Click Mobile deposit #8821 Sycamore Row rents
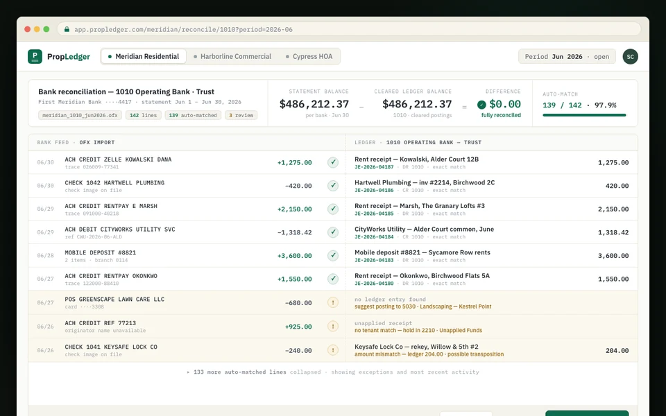This screenshot has height=416, width=666. tap(422, 252)
